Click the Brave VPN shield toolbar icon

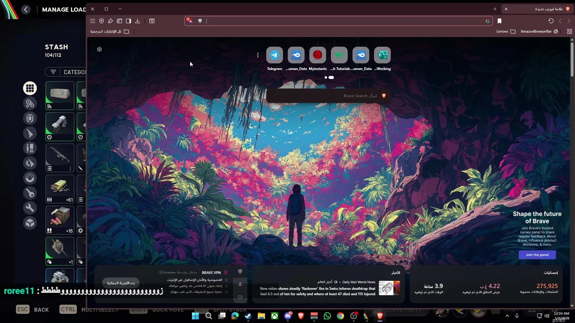[102, 21]
